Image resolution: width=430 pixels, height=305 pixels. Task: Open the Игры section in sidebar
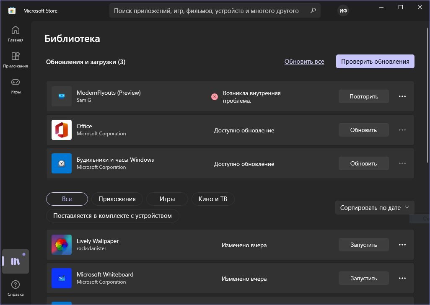tap(16, 86)
